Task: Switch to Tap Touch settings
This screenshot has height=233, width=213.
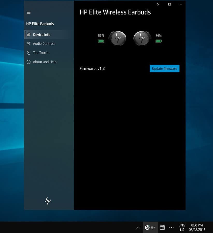Action: pyautogui.click(x=40, y=53)
